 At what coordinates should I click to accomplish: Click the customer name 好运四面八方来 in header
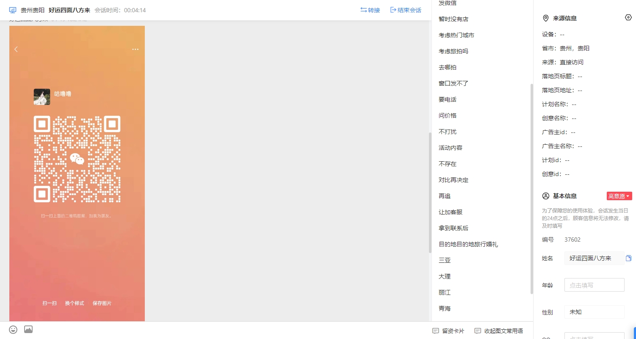click(69, 10)
